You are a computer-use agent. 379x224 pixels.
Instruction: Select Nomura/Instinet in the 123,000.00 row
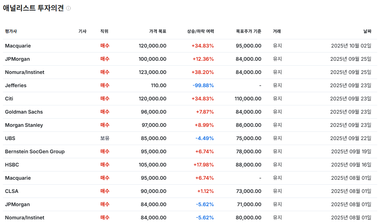(25, 72)
